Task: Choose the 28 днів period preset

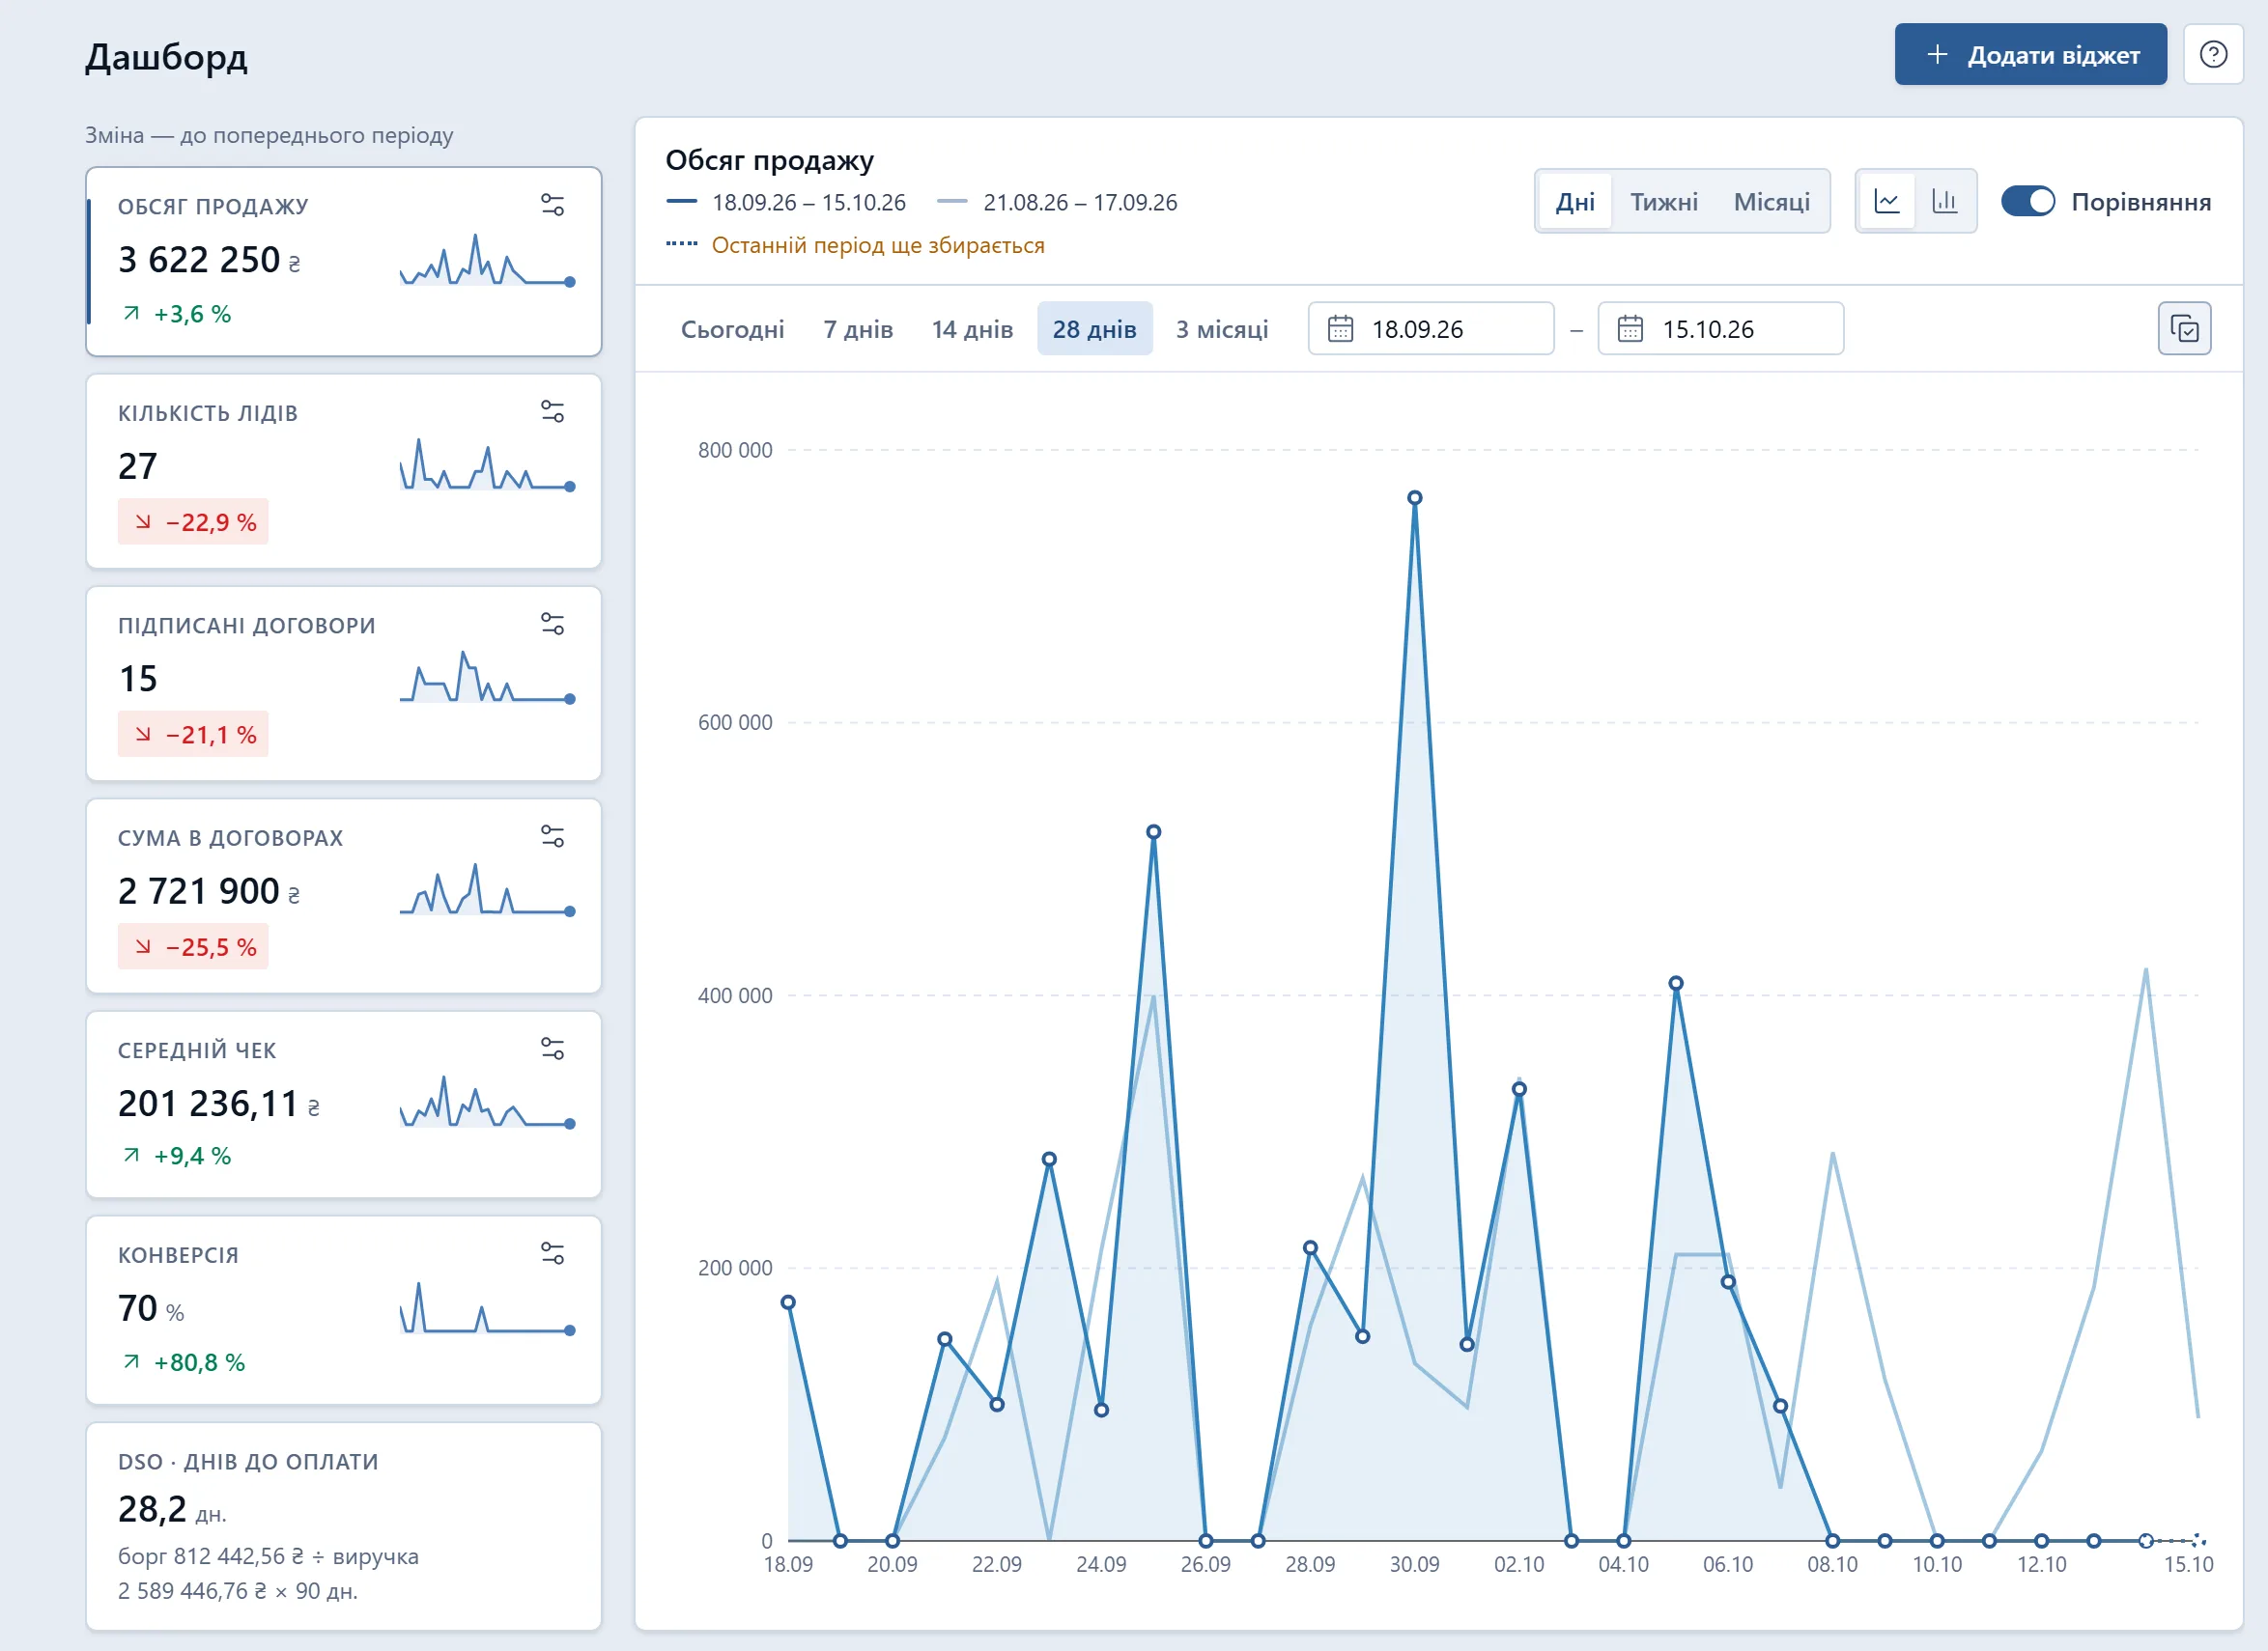Action: [1094, 329]
